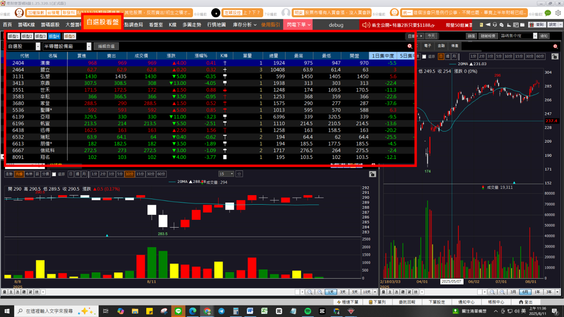Open 委託回報 in the bottom bar
The height and width of the screenshot is (317, 564).
[x=407, y=302]
